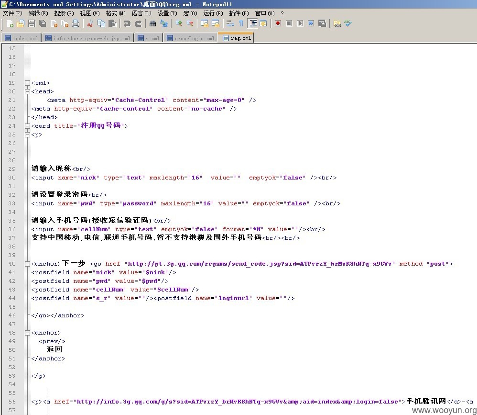This screenshot has height=415, width=477.
Task: Collapse the <anchor> fold on line 48
Action: coord(27,333)
